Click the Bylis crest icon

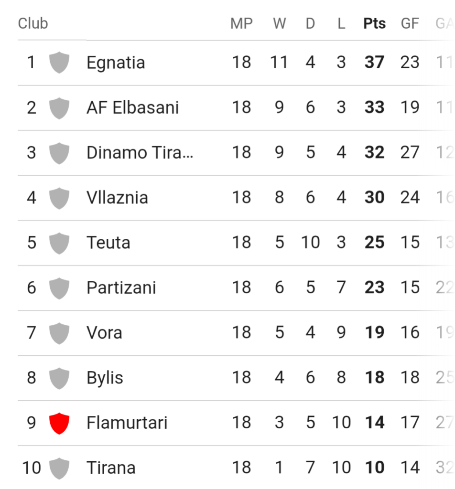click(59, 378)
